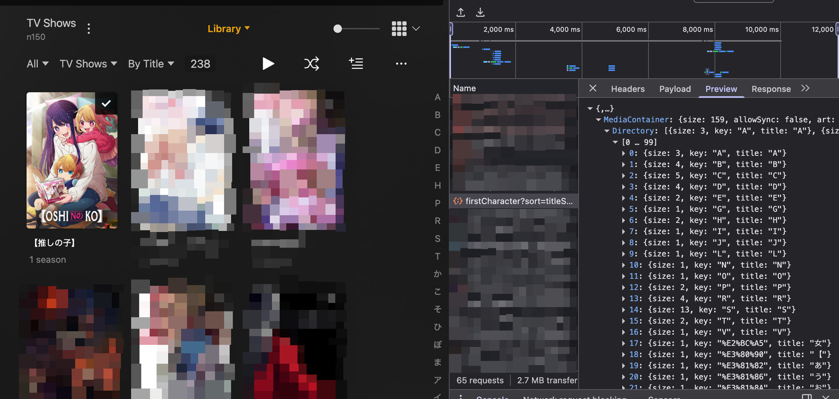The height and width of the screenshot is (399, 839).
Task: Switch to the Response tab
Action: tap(771, 89)
